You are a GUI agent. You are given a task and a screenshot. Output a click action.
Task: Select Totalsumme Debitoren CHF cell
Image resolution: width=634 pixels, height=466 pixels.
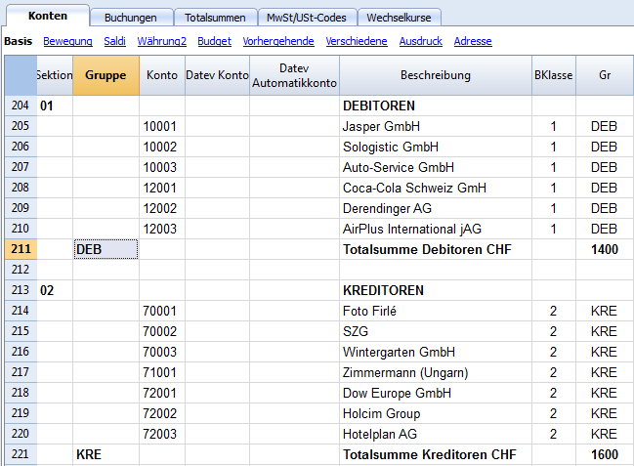click(x=436, y=249)
